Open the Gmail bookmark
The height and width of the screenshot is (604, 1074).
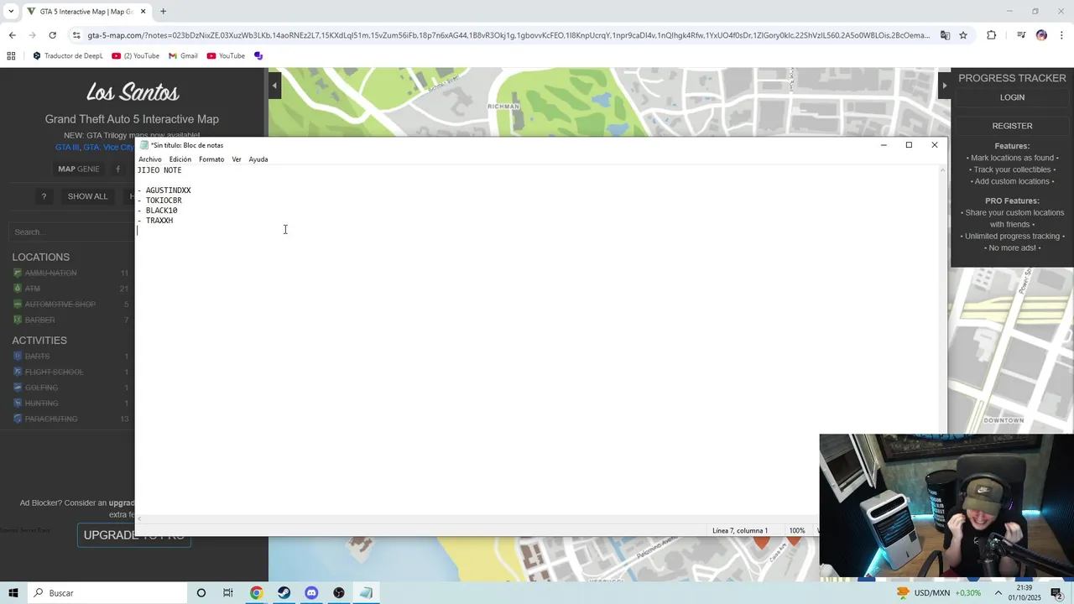pos(183,56)
